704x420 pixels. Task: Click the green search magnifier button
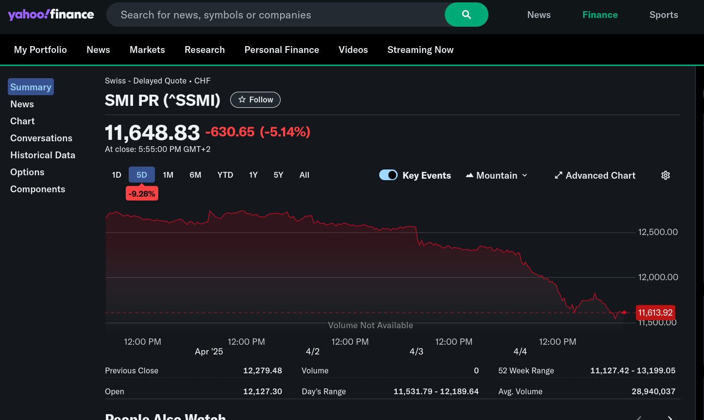click(466, 15)
